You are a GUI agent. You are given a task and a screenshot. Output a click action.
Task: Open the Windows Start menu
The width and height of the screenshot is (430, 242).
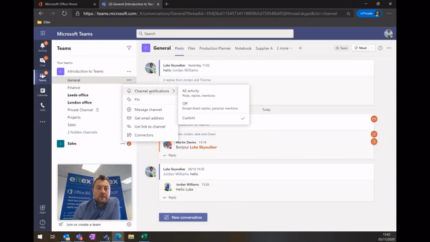40,237
